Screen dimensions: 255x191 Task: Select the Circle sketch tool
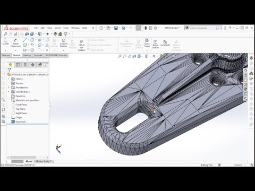pos(32,40)
